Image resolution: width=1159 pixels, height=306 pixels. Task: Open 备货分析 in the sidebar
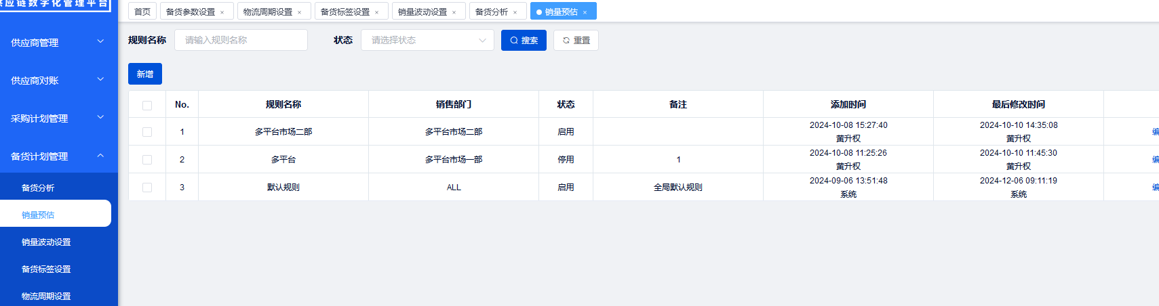[56, 188]
